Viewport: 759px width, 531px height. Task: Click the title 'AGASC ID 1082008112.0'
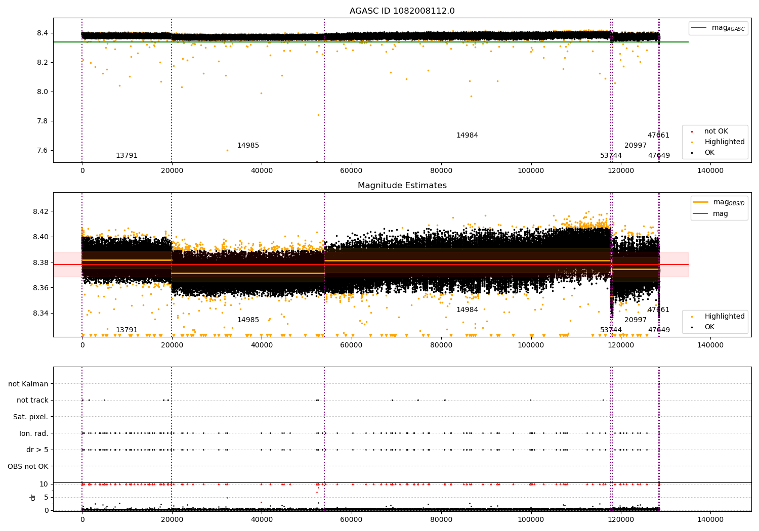pyautogui.click(x=402, y=11)
